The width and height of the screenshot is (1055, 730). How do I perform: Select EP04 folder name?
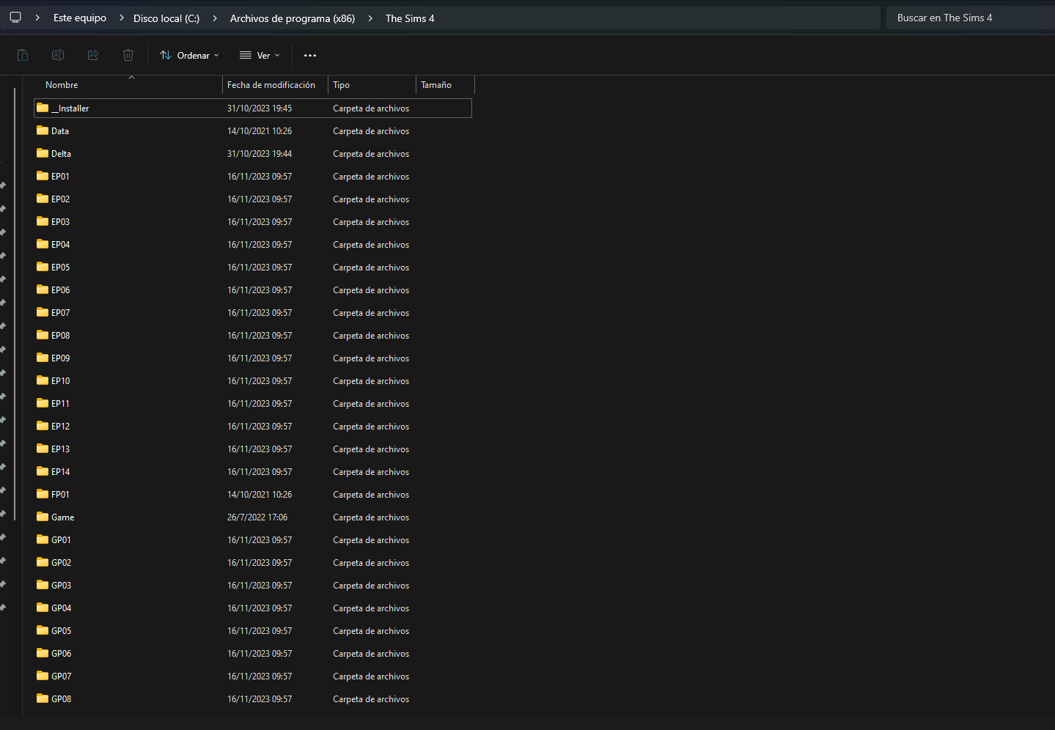(x=61, y=245)
